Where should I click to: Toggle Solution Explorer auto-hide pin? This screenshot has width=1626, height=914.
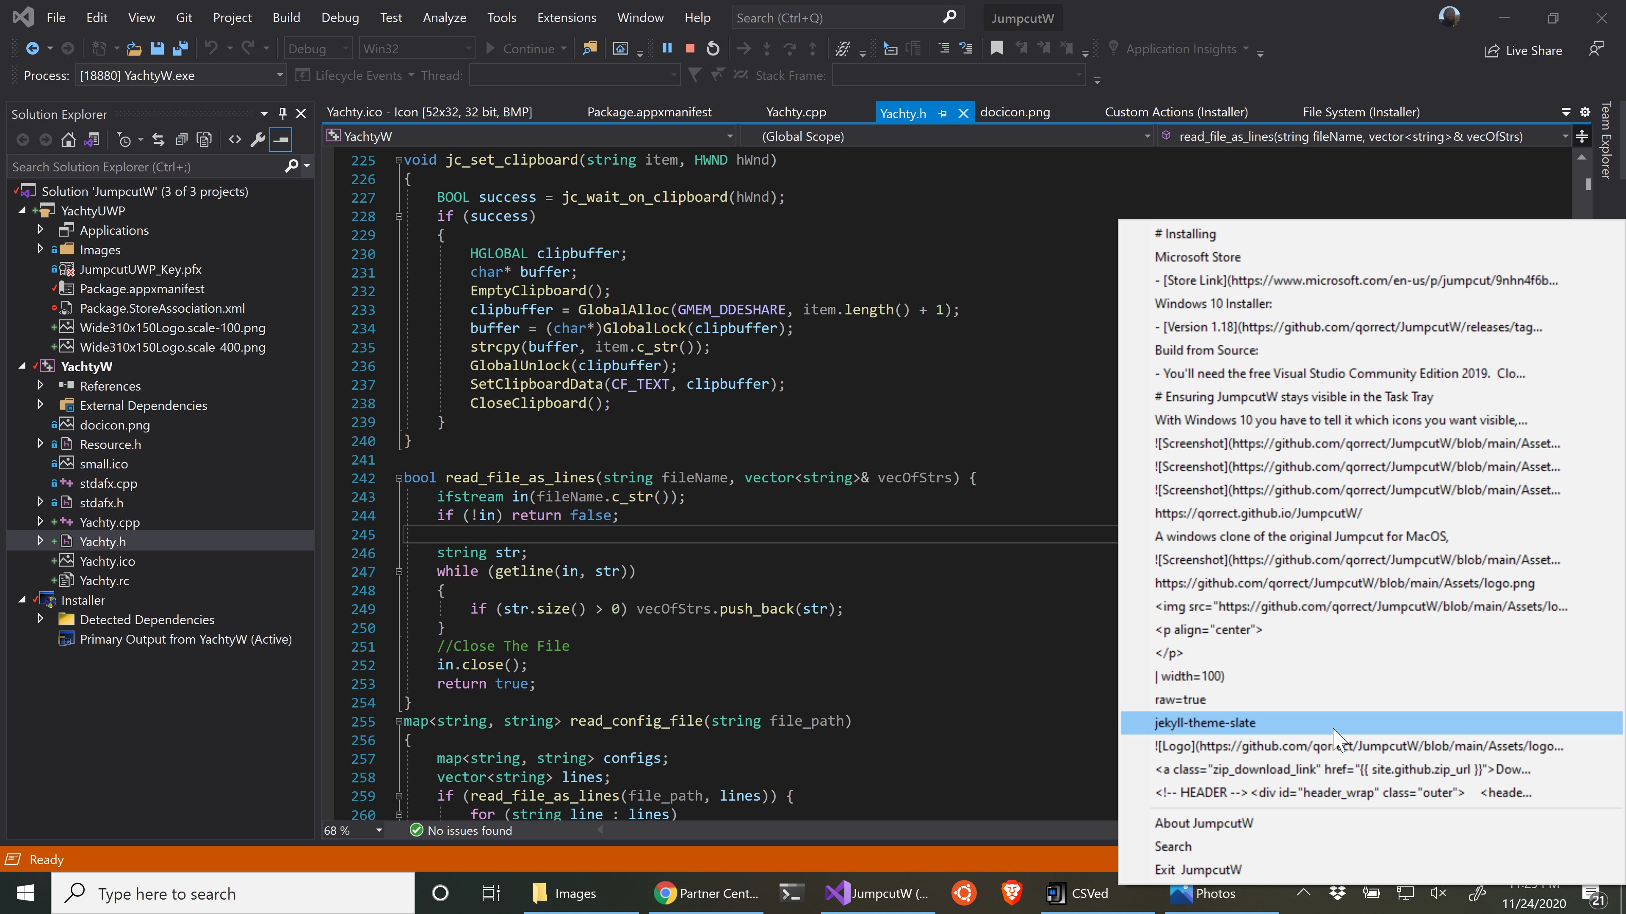[283, 113]
